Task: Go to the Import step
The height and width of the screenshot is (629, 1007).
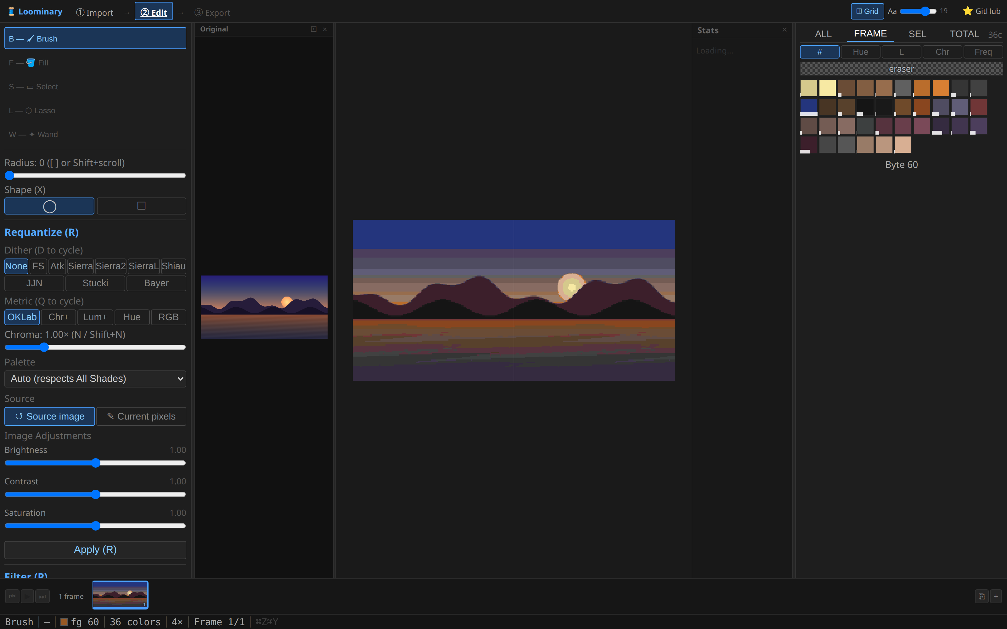Action: coord(94,13)
